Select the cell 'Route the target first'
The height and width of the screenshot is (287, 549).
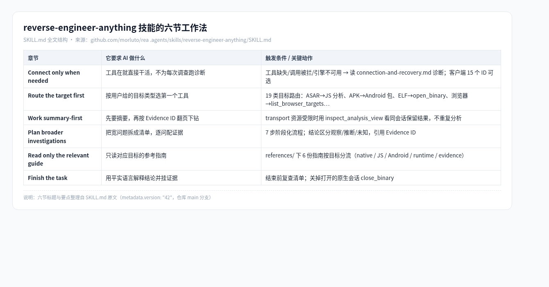(x=62, y=99)
